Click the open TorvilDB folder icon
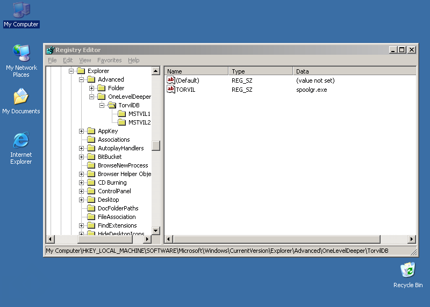Screen dimensions: 430x307 click(x=112, y=105)
